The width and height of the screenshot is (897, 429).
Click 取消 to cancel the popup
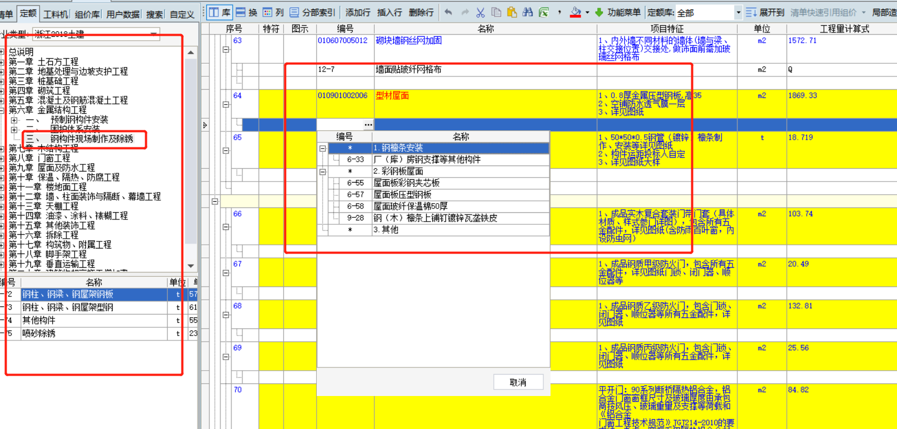pyautogui.click(x=518, y=382)
